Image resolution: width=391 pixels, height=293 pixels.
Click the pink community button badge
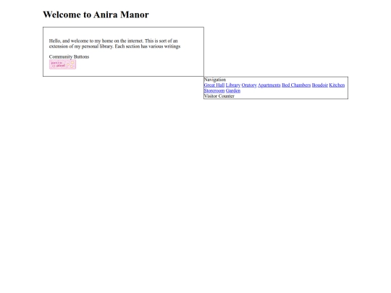pos(62,64)
